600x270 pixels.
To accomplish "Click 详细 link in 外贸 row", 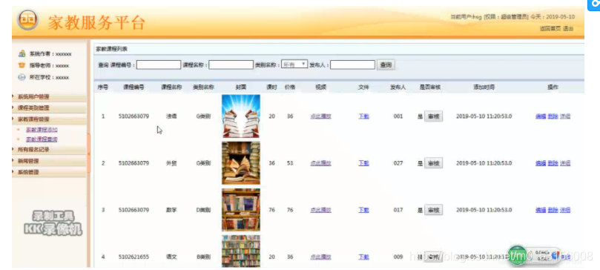I will click(x=565, y=163).
